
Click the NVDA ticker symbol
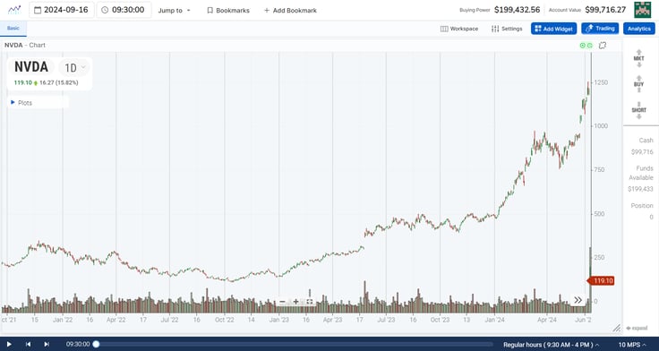click(x=31, y=67)
